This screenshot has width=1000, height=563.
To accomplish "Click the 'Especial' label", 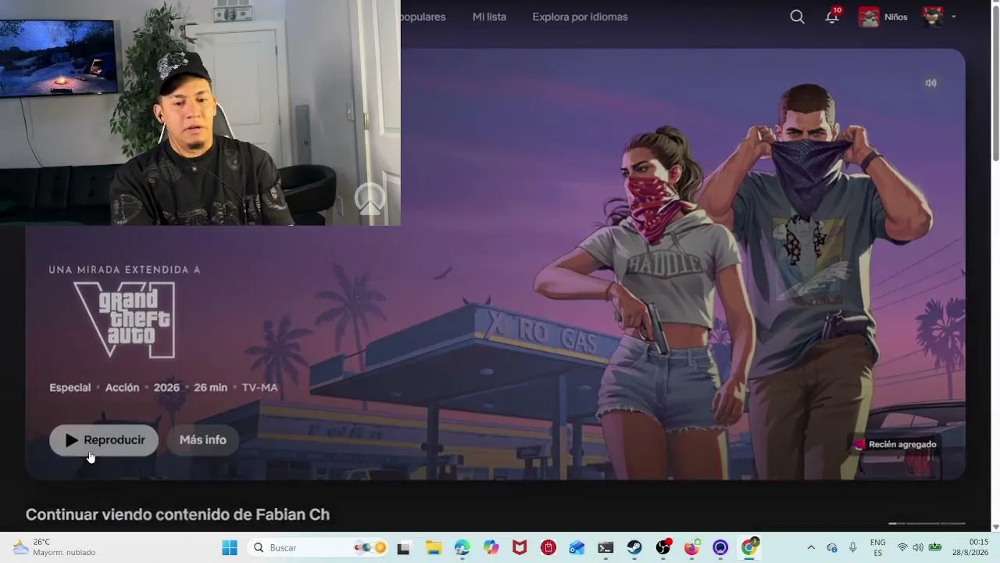I will tap(70, 388).
